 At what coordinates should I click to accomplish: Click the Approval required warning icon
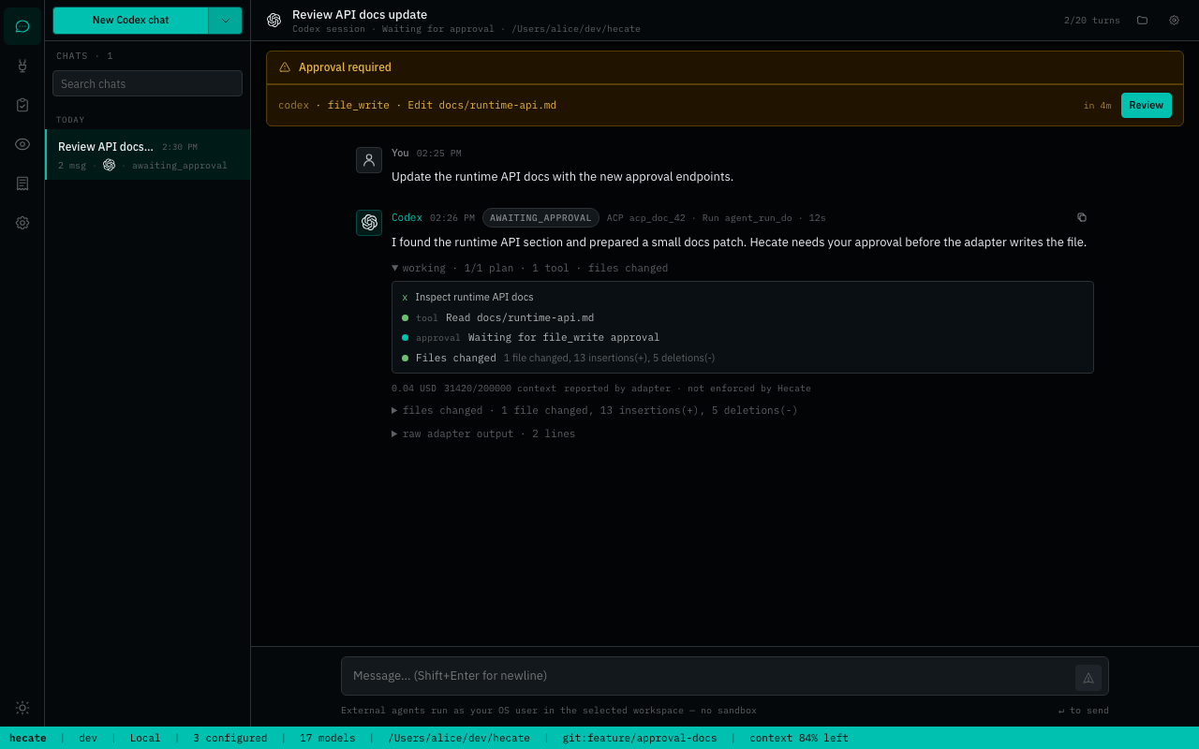click(x=285, y=67)
